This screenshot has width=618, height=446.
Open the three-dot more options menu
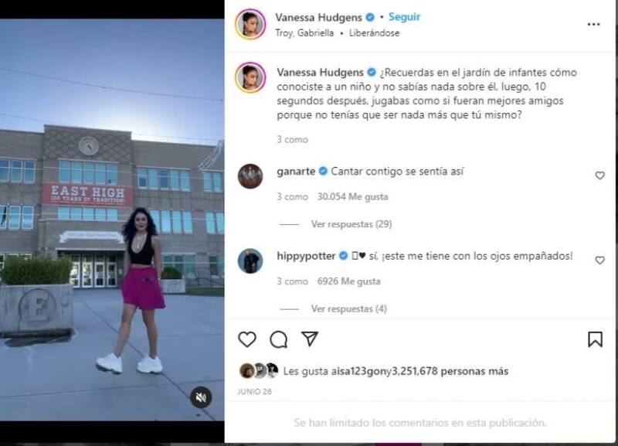coord(593,25)
